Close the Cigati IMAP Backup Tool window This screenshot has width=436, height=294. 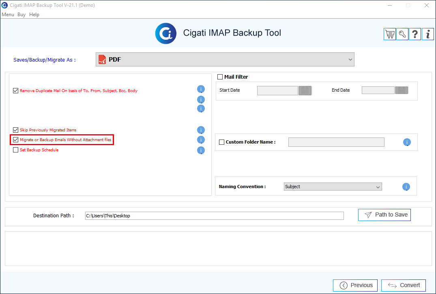427,5
